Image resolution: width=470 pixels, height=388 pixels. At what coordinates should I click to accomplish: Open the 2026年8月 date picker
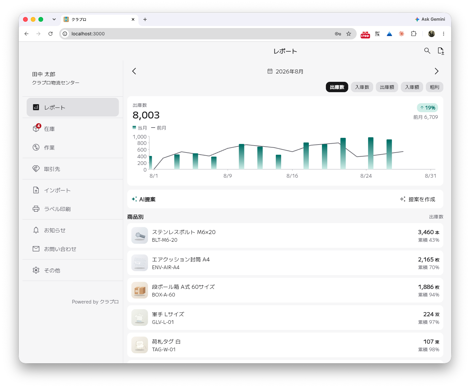pos(285,71)
